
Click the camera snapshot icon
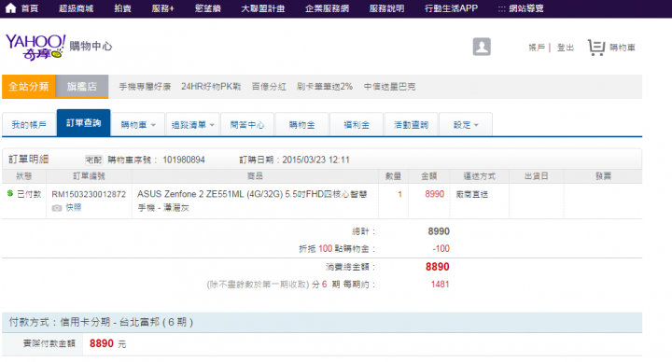pos(57,208)
